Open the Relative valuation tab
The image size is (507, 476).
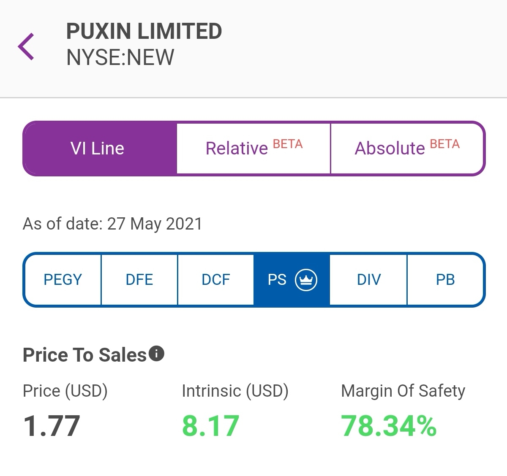253,149
